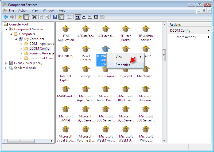Select DCOM Config in the tree
This screenshot has height=152, width=214.
[x=39, y=49]
